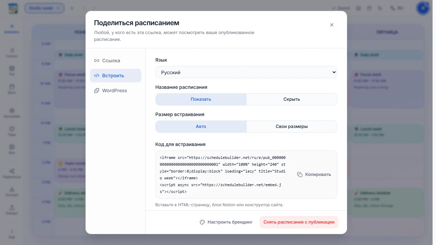Click the copy icon next to Копировать
Image resolution: width=436 pixels, height=245 pixels.
pyautogui.click(x=300, y=175)
